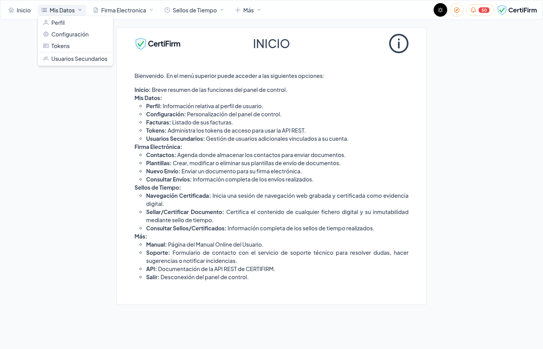Click the 'Sellos de Tiempo:' section heading
The image size is (543, 349).
click(158, 188)
